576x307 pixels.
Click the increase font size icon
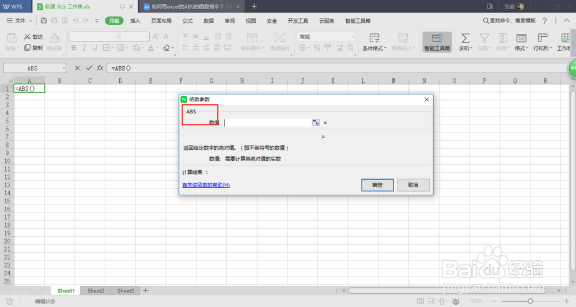156,37
